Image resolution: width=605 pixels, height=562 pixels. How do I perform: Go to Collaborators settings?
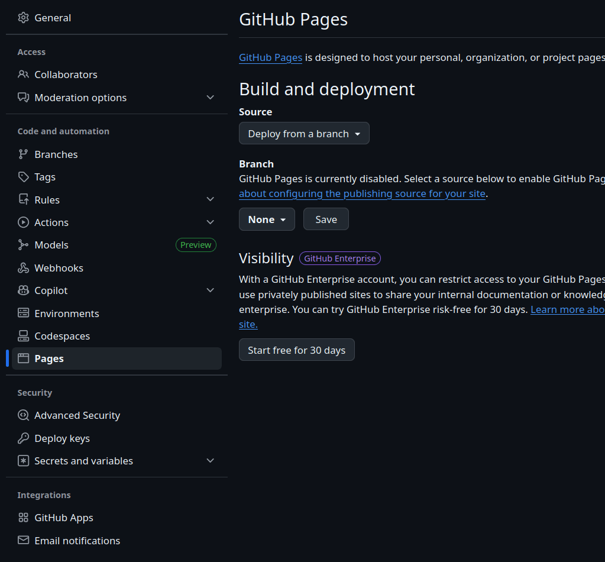tap(117, 75)
